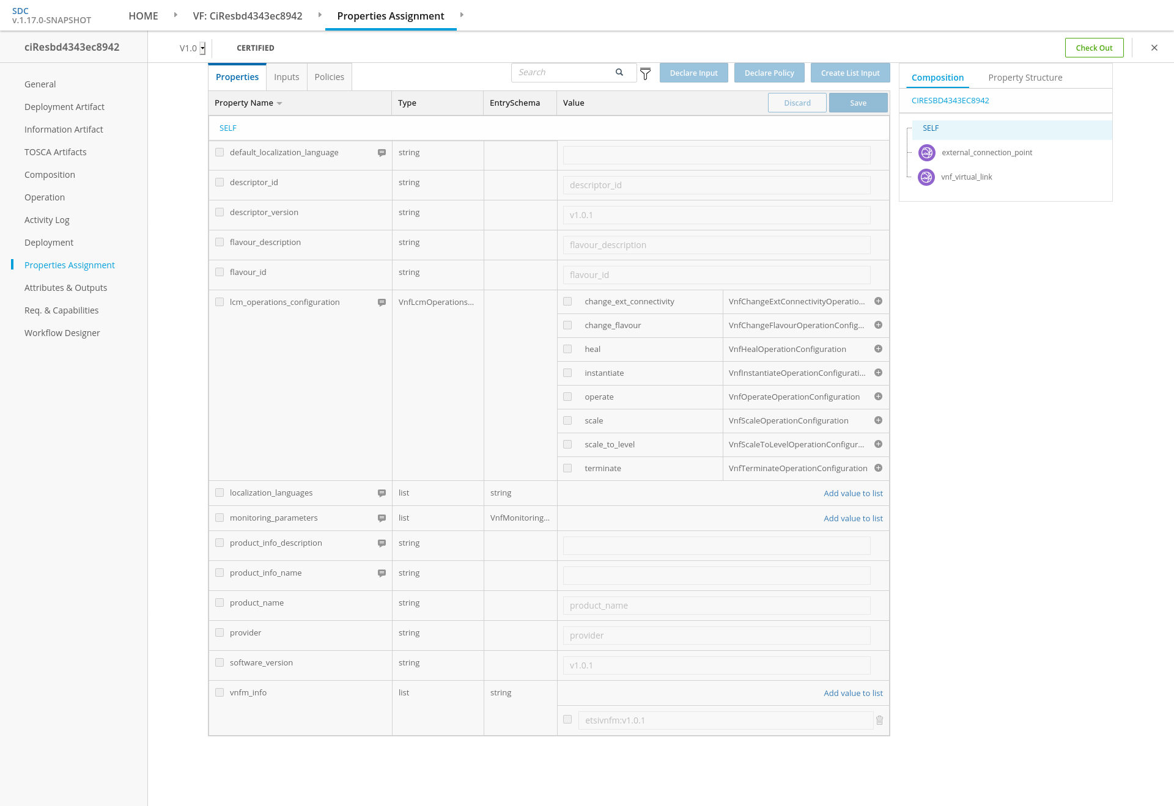Image resolution: width=1174 pixels, height=806 pixels.
Task: Add value to monitoring_parameters list
Action: point(853,519)
